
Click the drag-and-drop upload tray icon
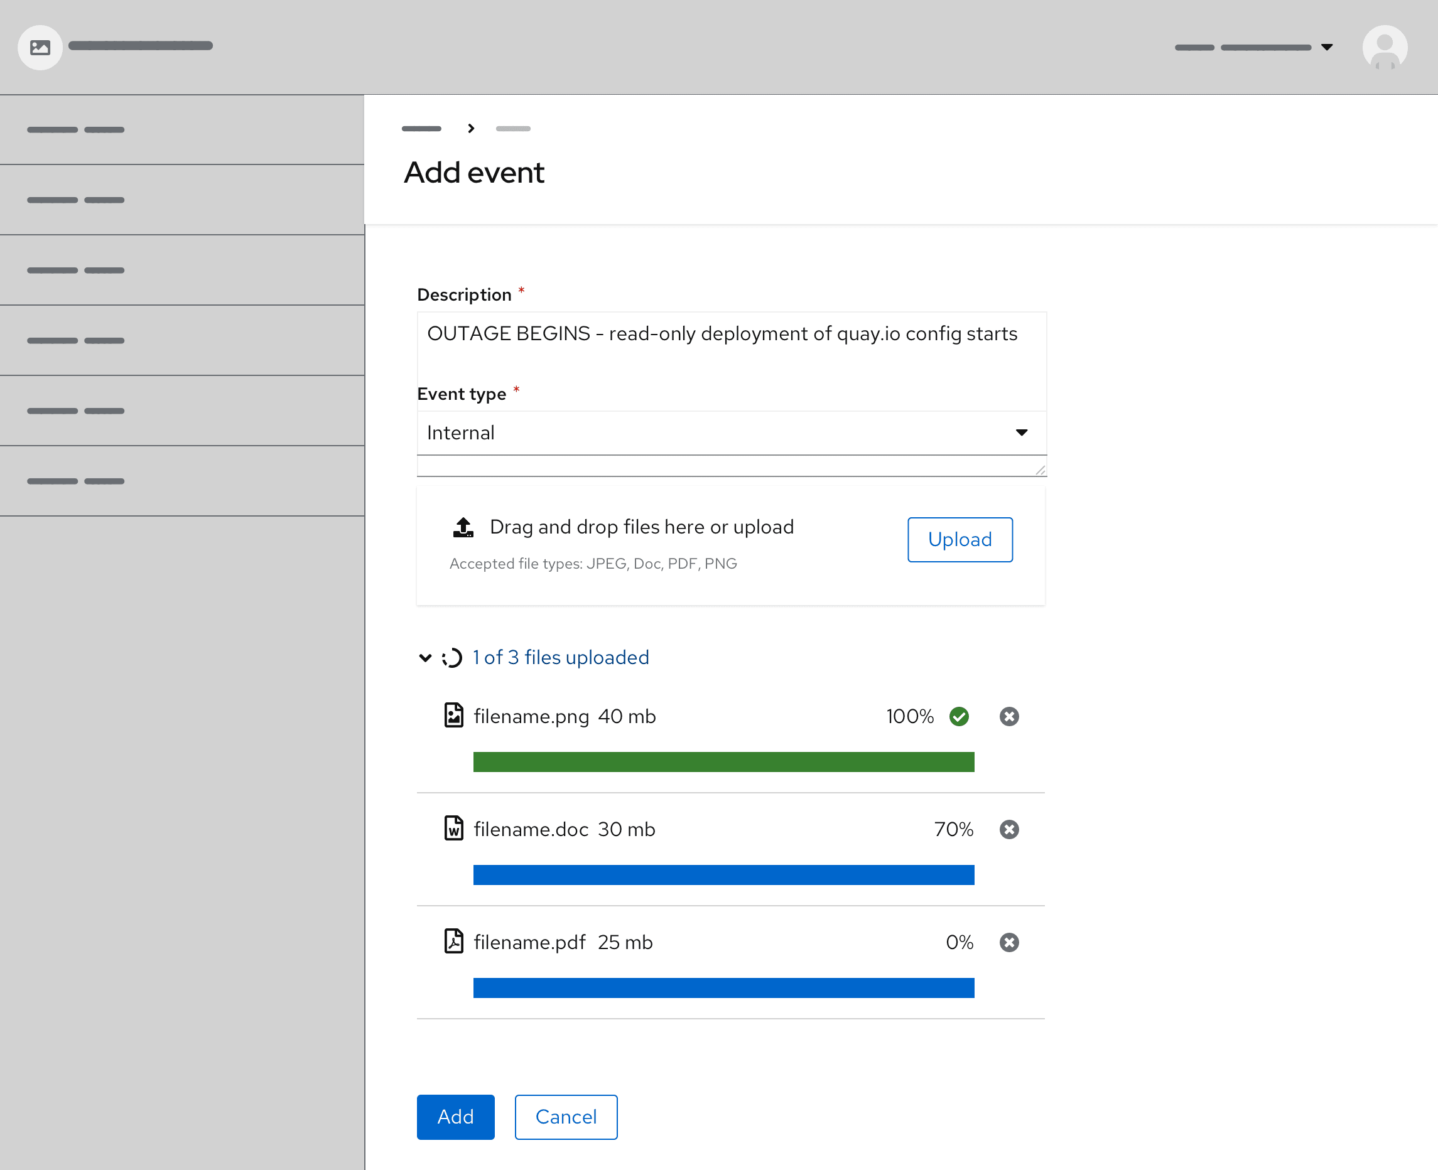tap(463, 527)
